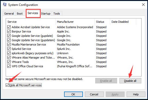The height and width of the screenshot is (100, 148).
Task: Select the Unknown manufacturer cell
Action: coord(63,53)
